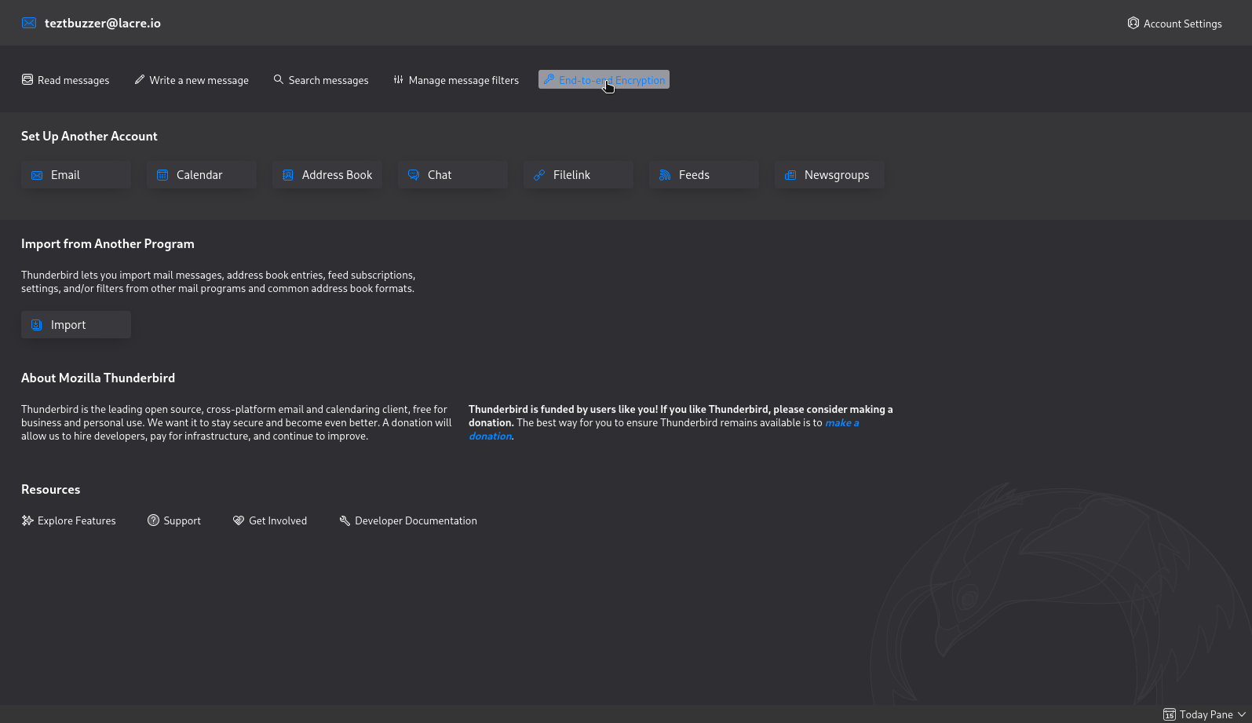
Task: Follow the make a donation link
Action: pos(841,423)
